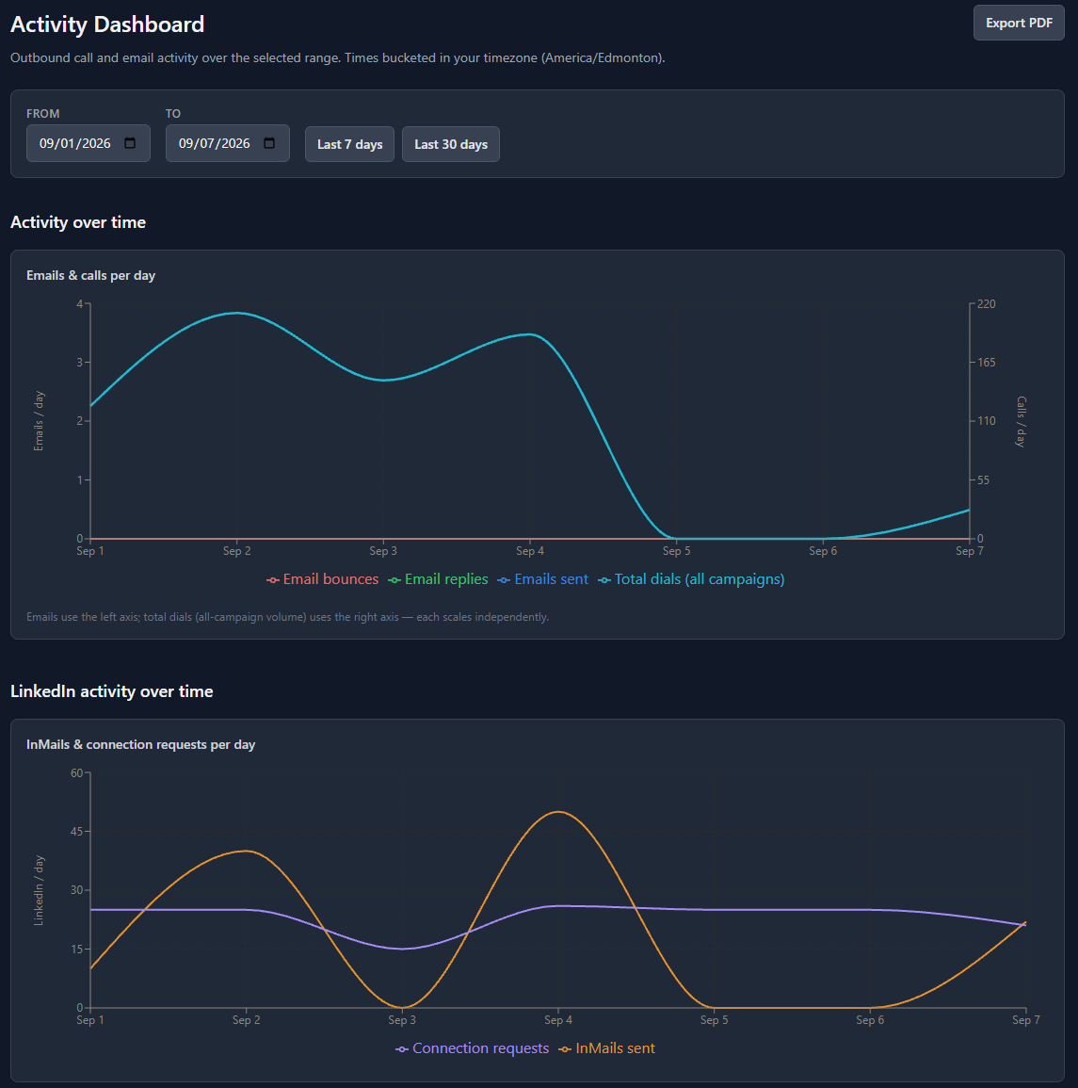Click the InMails sent peak at Sep 4
1078x1088 pixels.
point(558,812)
